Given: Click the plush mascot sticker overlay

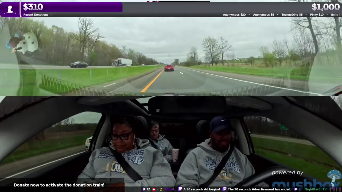Looking at the screenshot, I should (x=22, y=42).
